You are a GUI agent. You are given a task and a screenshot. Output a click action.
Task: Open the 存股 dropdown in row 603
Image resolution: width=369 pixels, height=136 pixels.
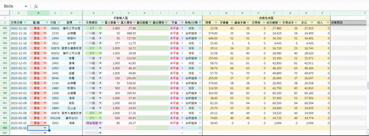[x=200, y=113]
